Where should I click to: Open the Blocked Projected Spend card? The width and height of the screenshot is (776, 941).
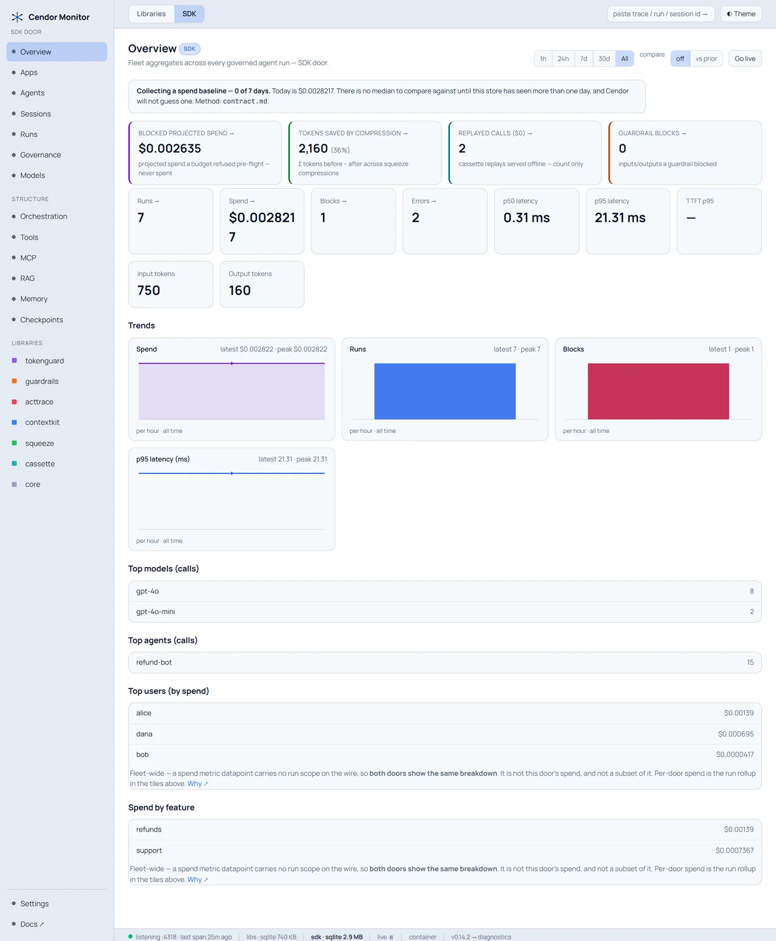(x=205, y=153)
